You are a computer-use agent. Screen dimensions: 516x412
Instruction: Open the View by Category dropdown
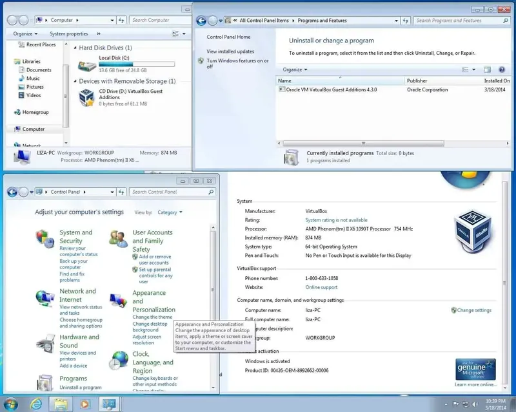point(170,212)
